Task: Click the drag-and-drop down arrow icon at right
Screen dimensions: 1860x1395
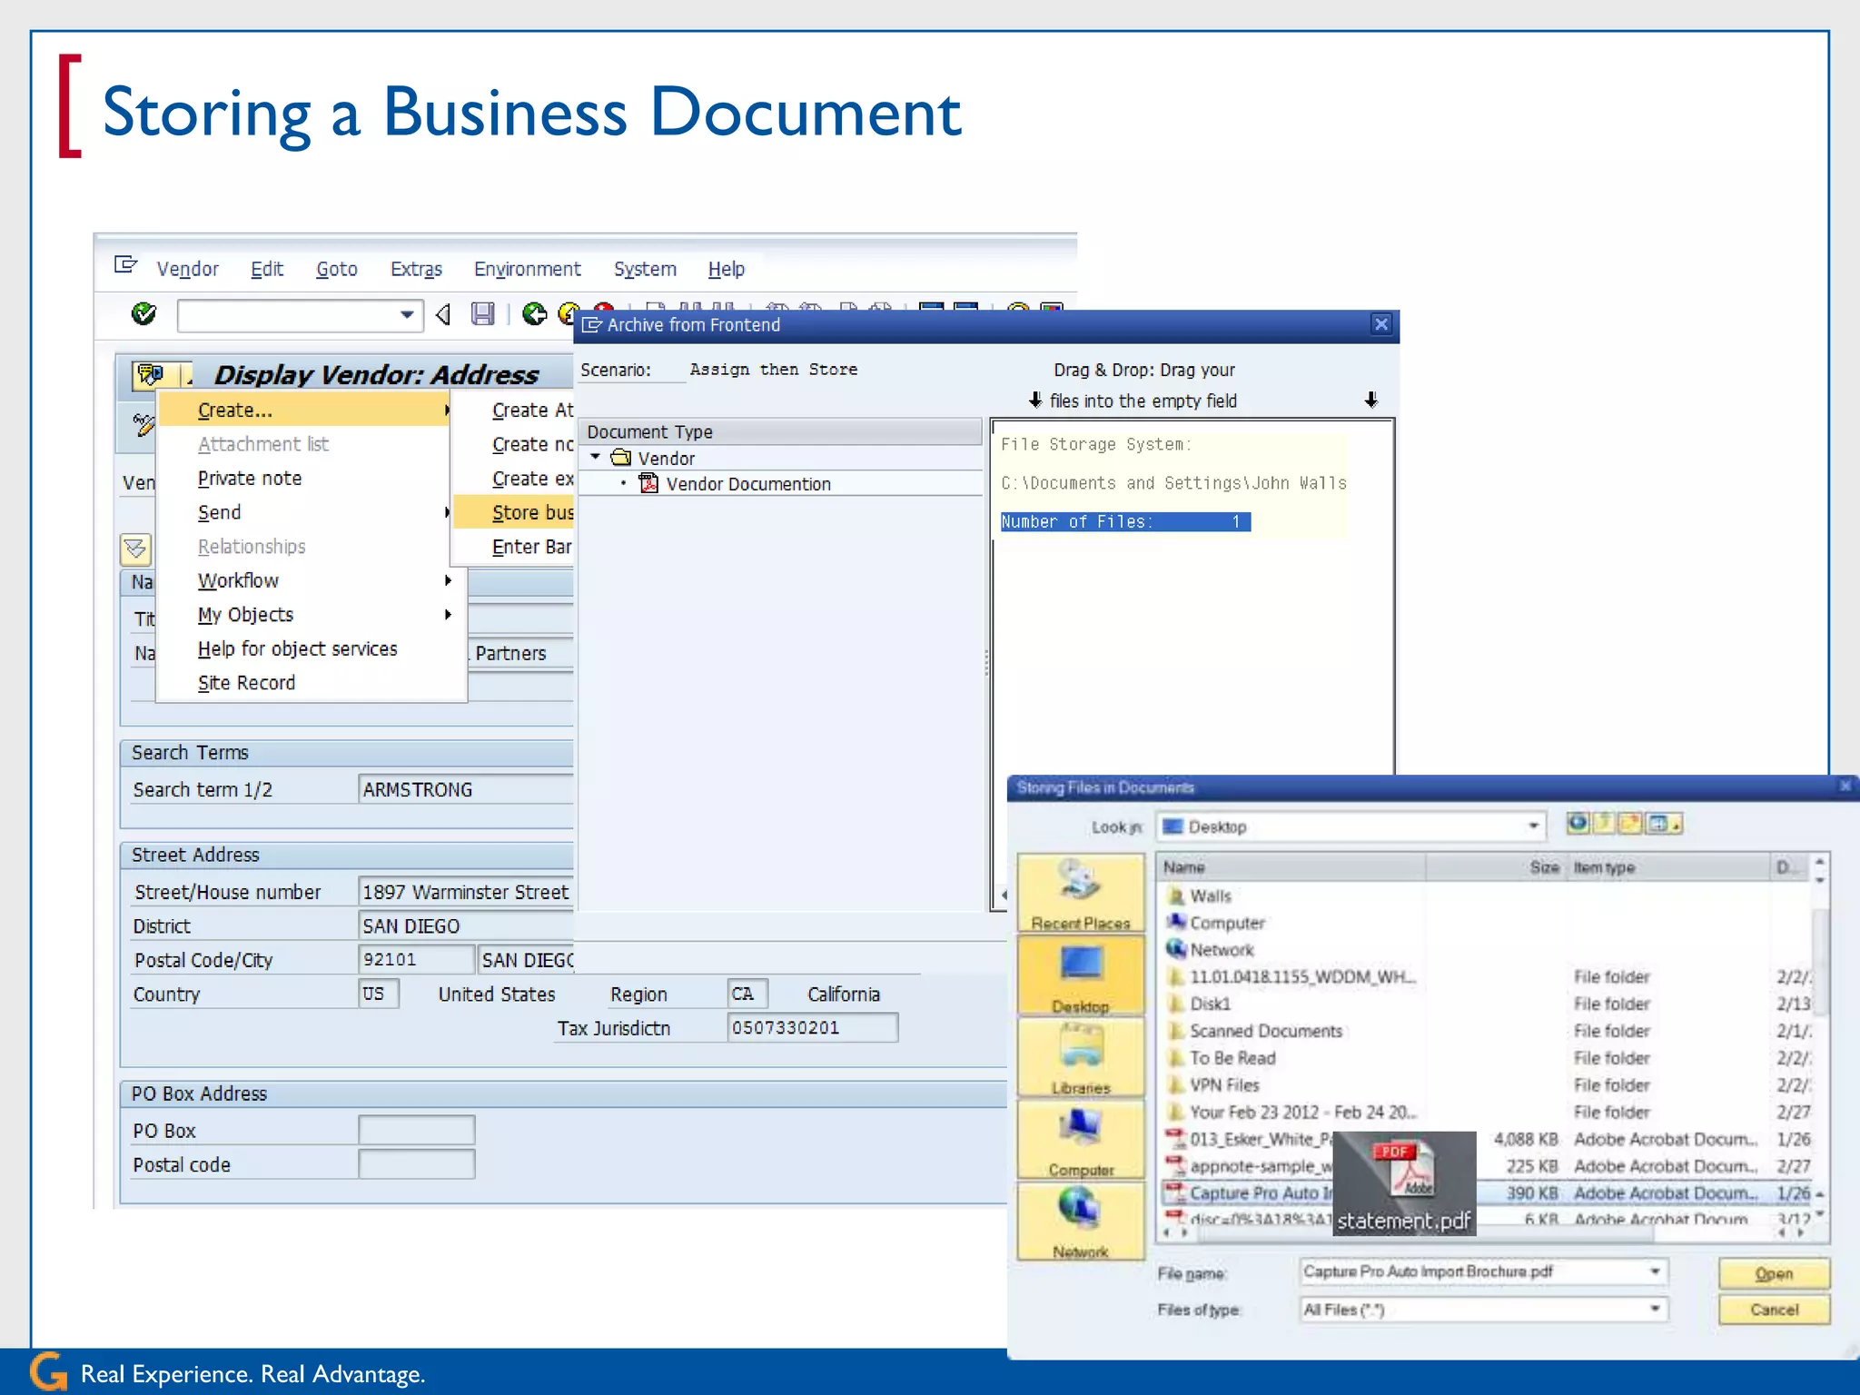Action: (x=1371, y=401)
